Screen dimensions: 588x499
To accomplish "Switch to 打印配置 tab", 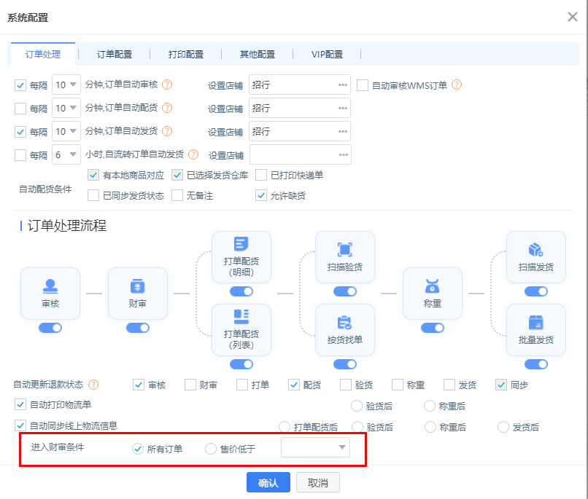I will (x=185, y=55).
